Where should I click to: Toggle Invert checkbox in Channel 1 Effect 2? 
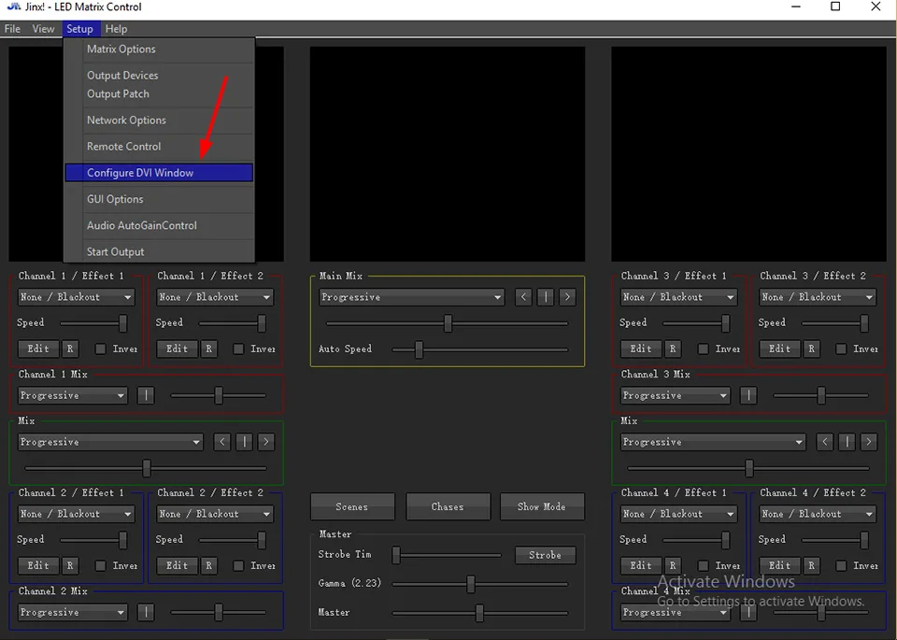tap(238, 348)
